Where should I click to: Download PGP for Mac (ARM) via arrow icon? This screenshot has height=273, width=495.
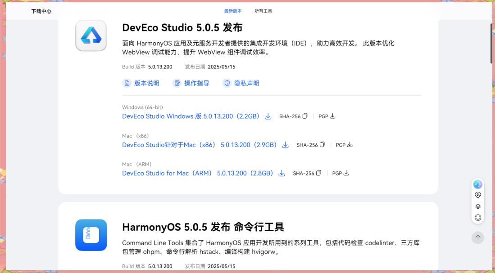(x=346, y=173)
